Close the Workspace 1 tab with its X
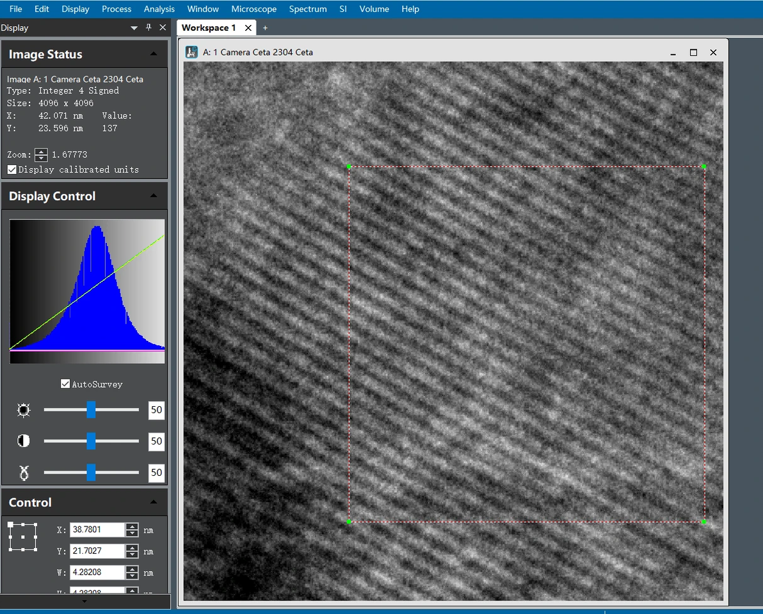The width and height of the screenshot is (763, 614). click(x=248, y=28)
